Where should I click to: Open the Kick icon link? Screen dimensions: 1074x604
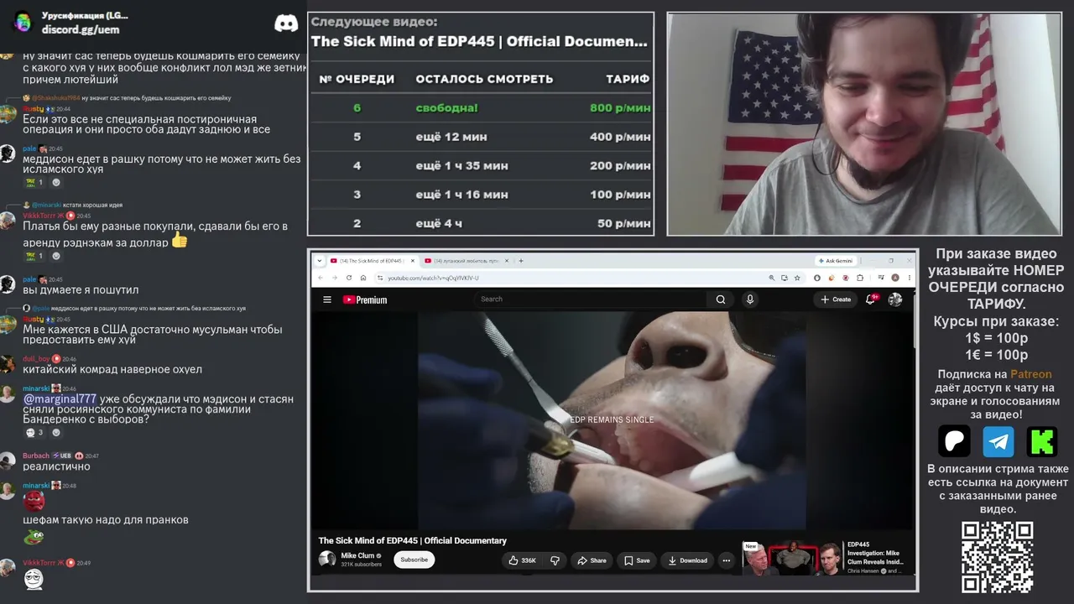pos(1042,441)
